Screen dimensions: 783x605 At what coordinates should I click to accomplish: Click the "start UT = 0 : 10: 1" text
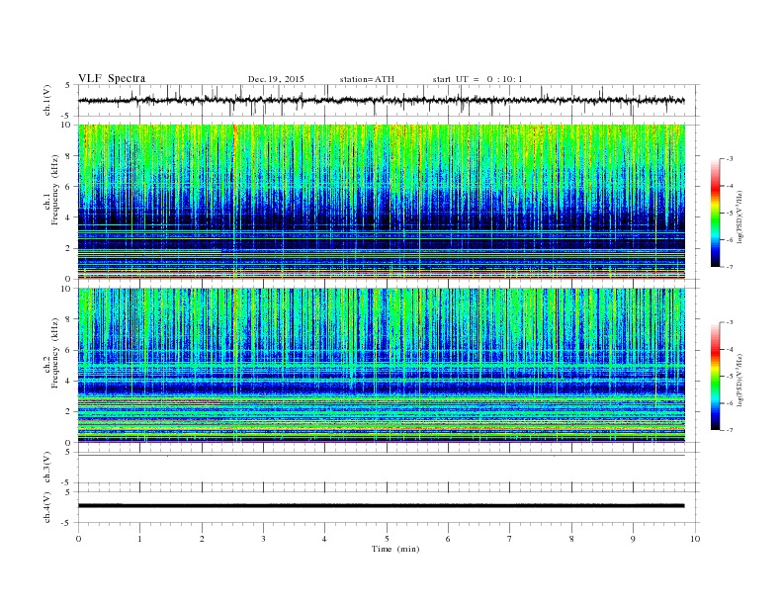(477, 79)
